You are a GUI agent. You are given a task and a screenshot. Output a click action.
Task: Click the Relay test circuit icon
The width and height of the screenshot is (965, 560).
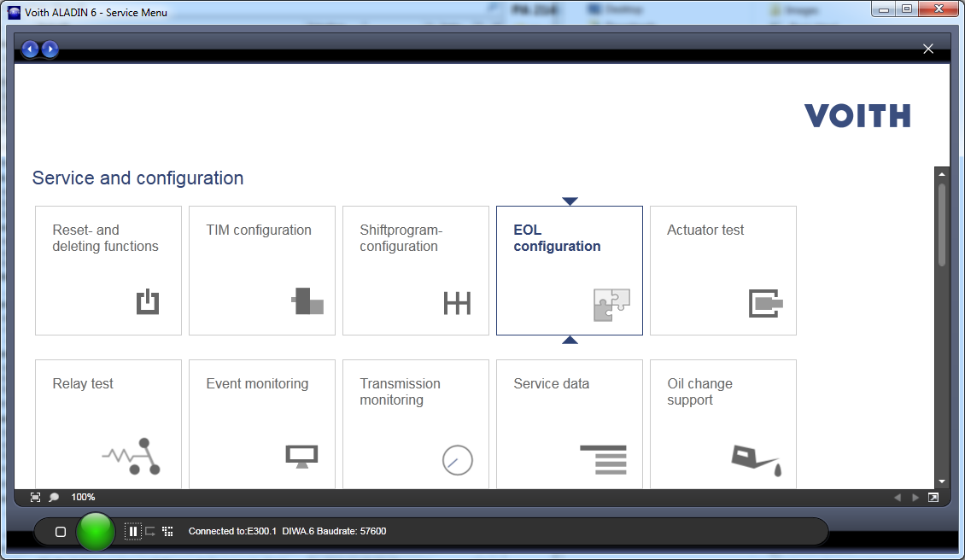(132, 456)
